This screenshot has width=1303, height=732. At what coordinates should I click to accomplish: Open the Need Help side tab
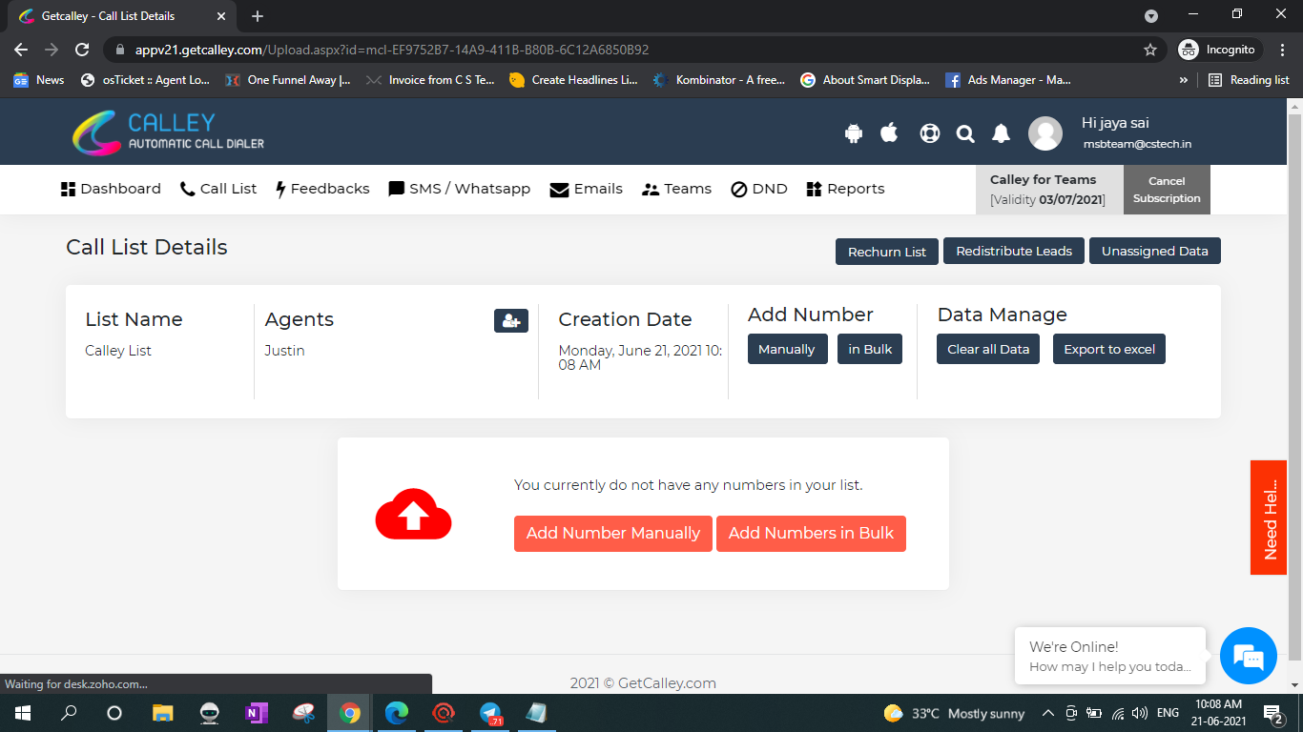tap(1270, 518)
